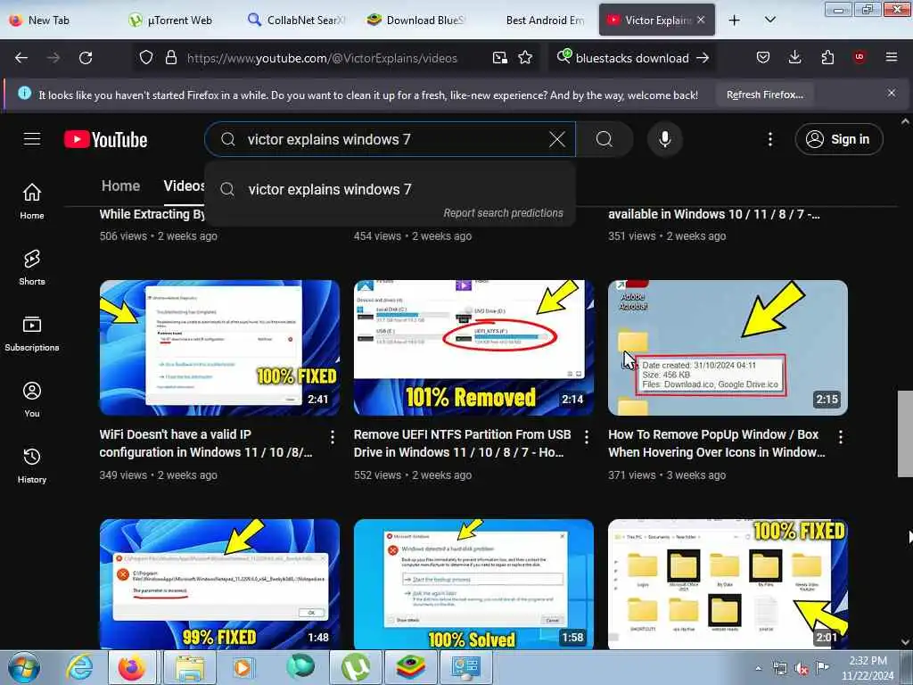Screen dimensions: 913x685
Task: Go back using browser back arrow
Action: tap(21, 58)
